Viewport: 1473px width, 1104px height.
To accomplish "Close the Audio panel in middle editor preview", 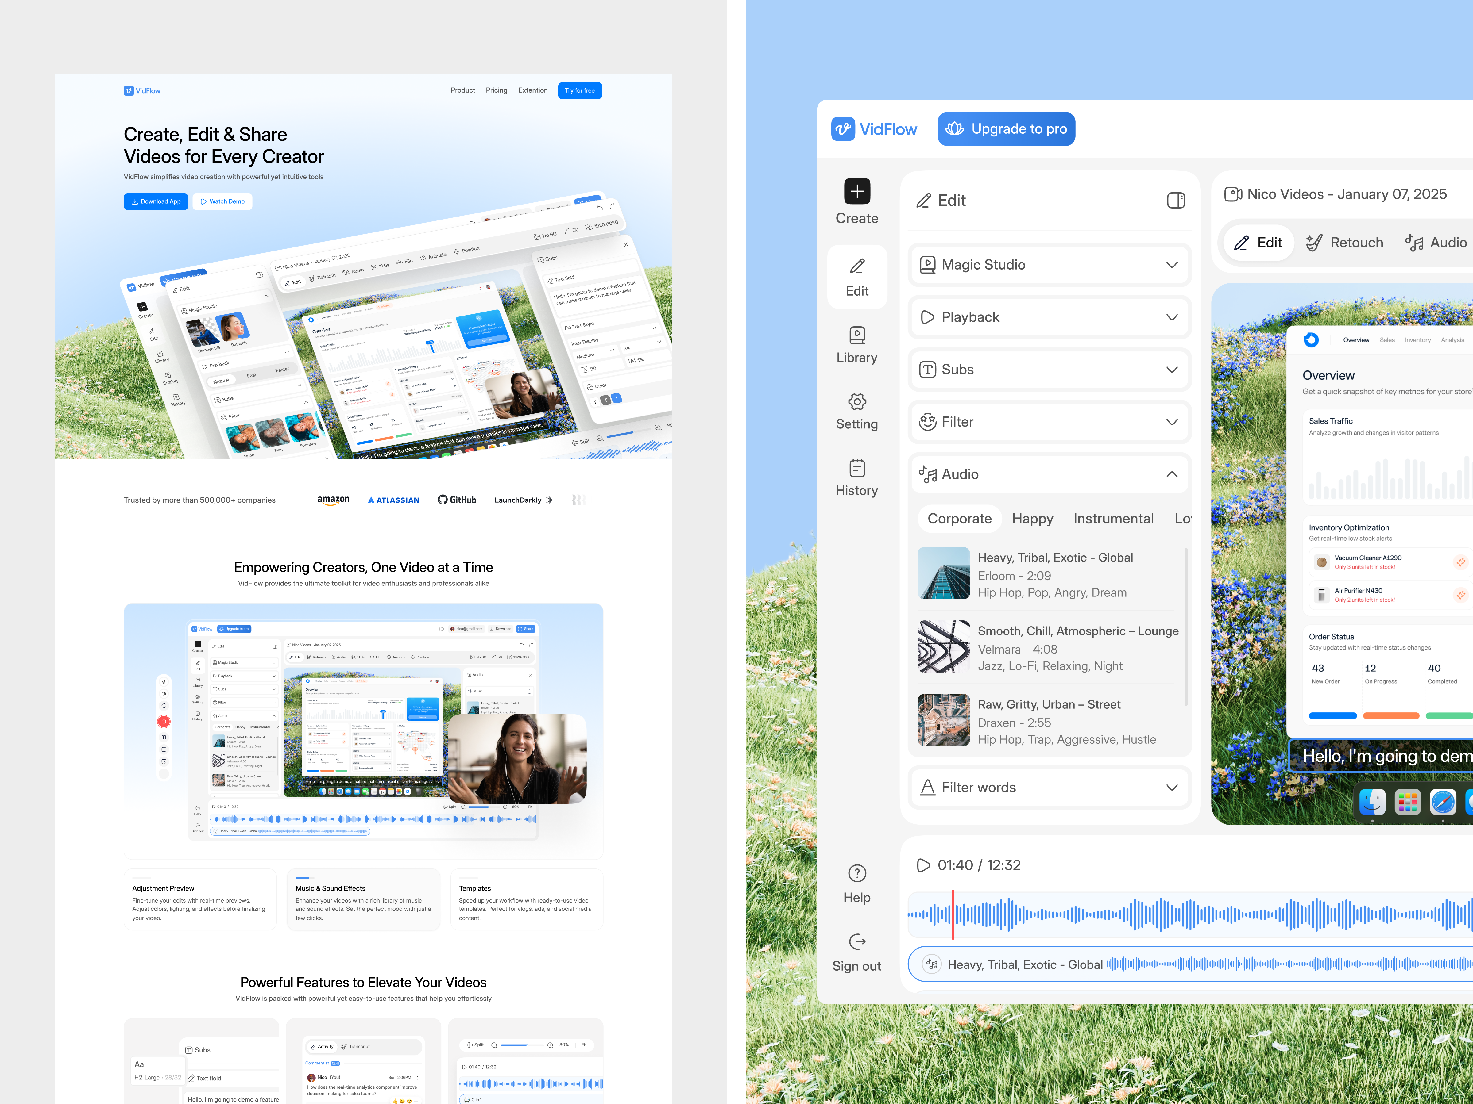I will [530, 675].
